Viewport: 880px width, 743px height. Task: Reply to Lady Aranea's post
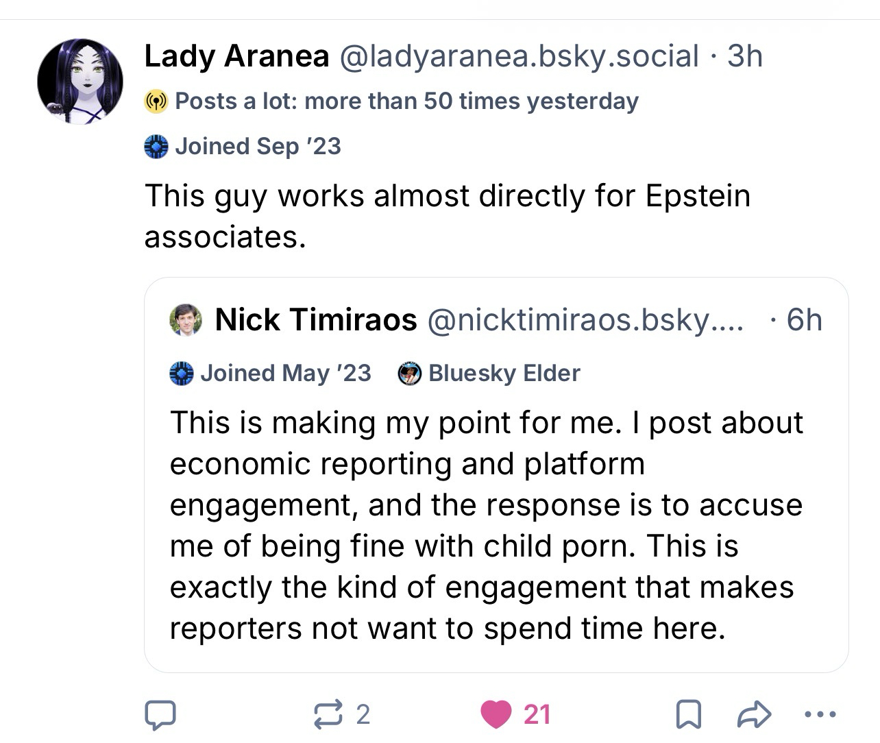click(160, 714)
